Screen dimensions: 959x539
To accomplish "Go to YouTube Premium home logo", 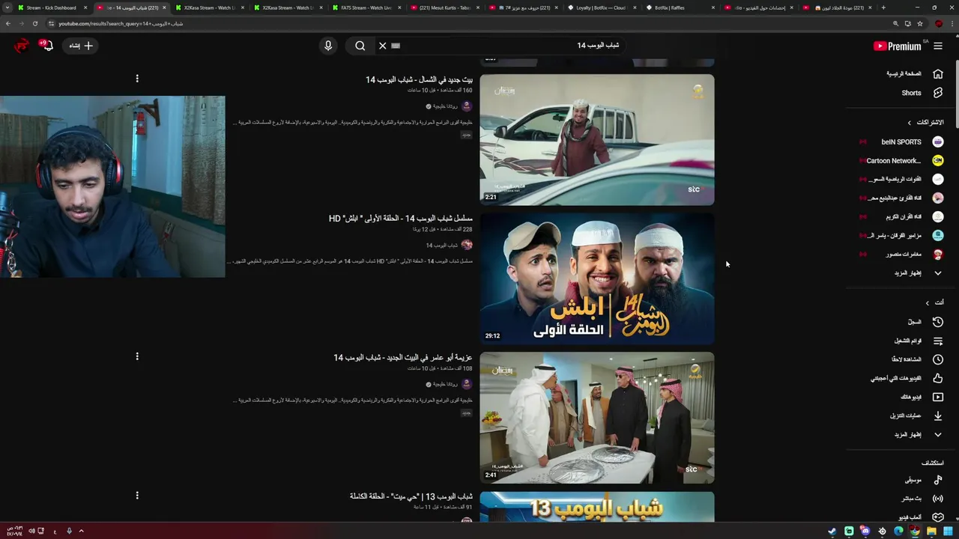I will (898, 46).
